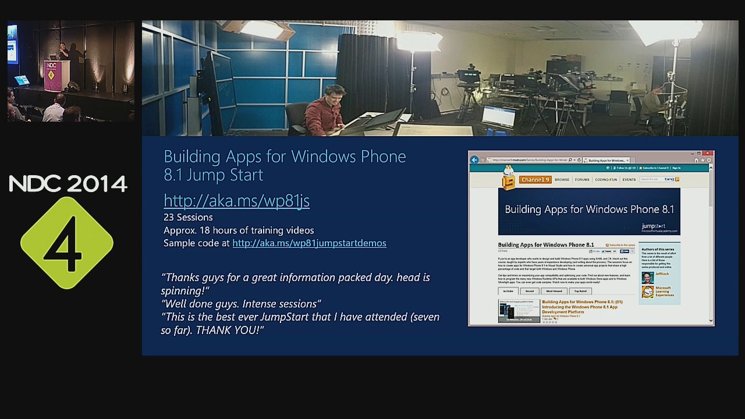Click the Channel 9 mascot logo

pyautogui.click(x=509, y=177)
